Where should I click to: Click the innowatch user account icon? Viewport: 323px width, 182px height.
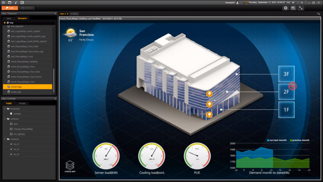(x=238, y=3)
